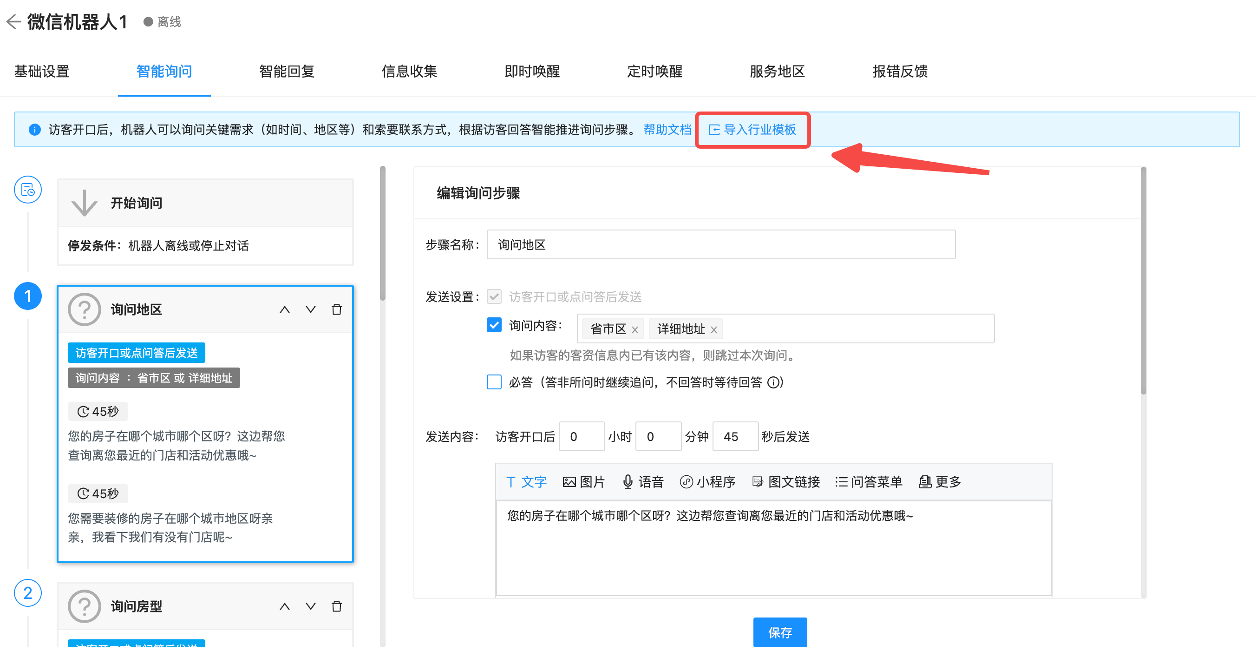
Task: Move 询问地区 step down with the chevron
Action: [310, 309]
